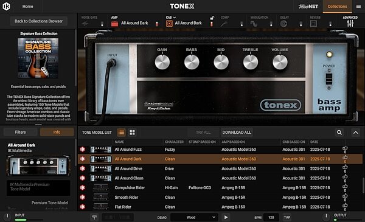
Task: Sort tone list by Date column
Action: [x=314, y=142]
